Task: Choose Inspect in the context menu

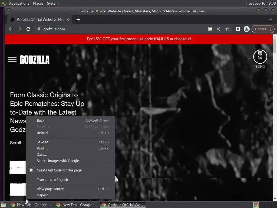Action: pos(71,195)
